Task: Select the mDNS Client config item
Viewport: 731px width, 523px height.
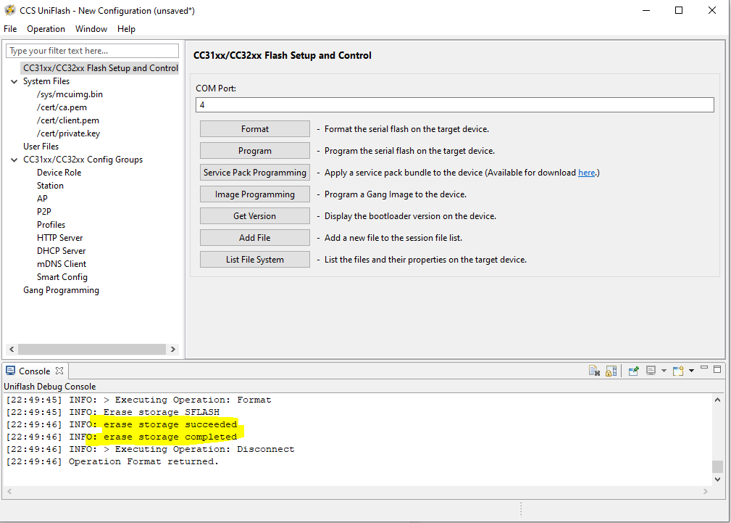Action: (62, 264)
